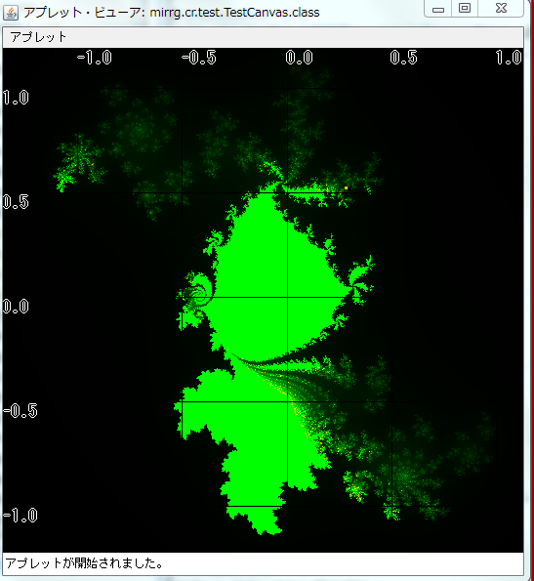Click the left axis label -0.5
The height and width of the screenshot is (581, 534).
(21, 411)
